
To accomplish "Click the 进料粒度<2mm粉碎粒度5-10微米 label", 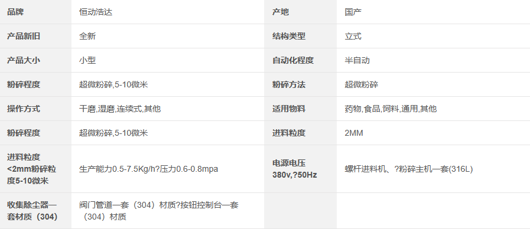I will (x=32, y=169).
